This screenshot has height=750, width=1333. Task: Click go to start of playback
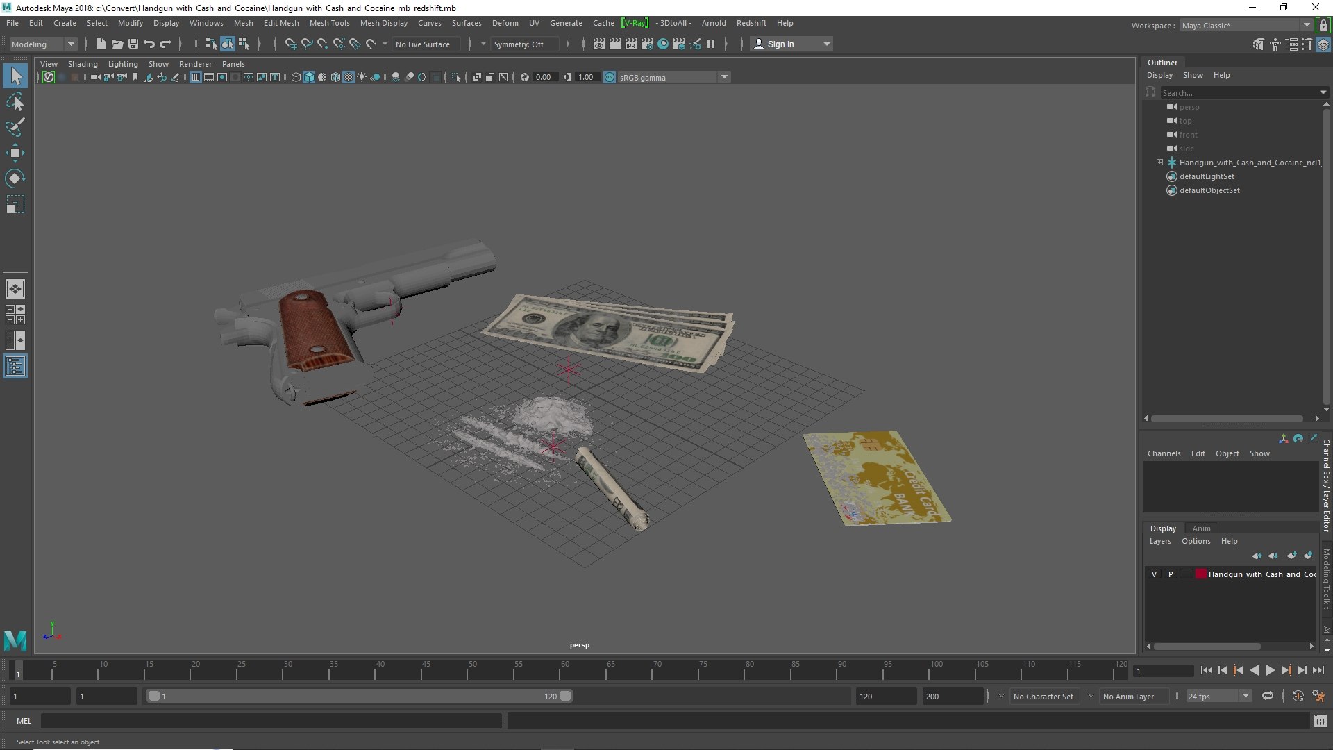click(x=1206, y=670)
